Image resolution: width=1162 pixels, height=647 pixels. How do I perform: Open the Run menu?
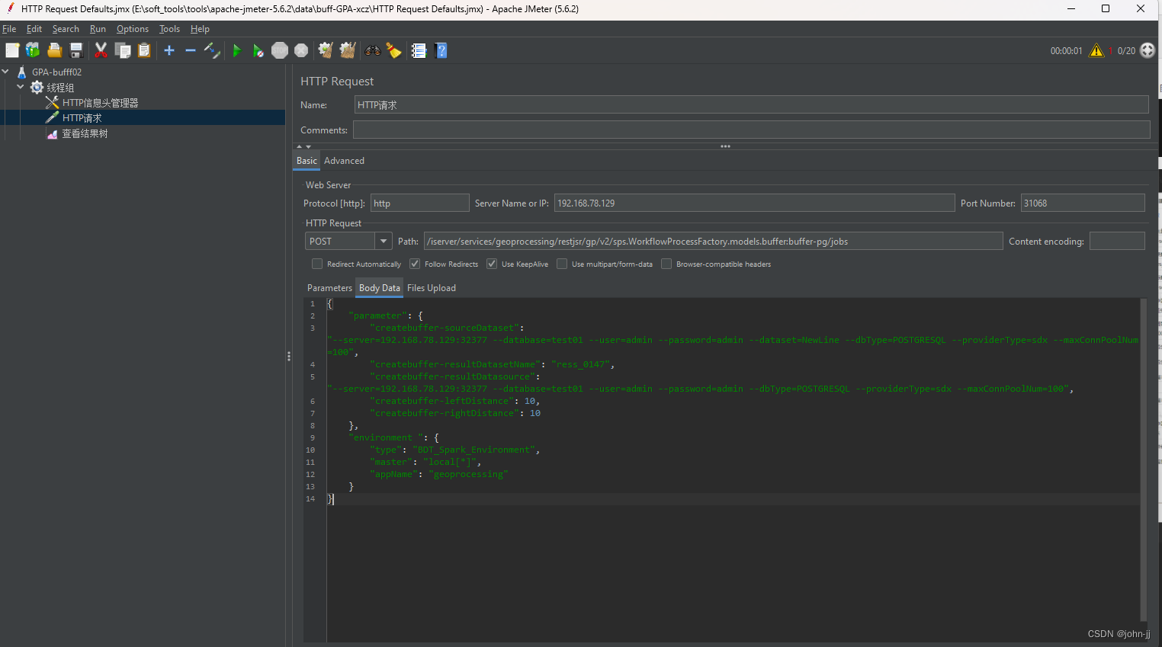coord(98,29)
